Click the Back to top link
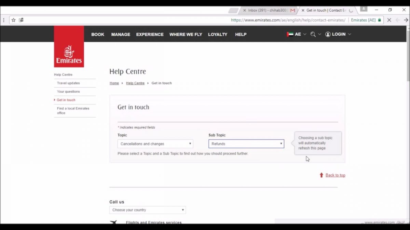The image size is (410, 230). pyautogui.click(x=335, y=175)
